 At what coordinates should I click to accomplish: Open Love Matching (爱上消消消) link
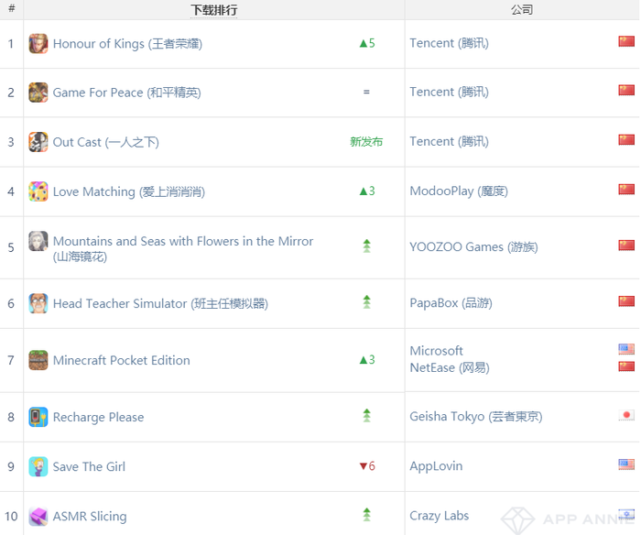[x=129, y=191]
